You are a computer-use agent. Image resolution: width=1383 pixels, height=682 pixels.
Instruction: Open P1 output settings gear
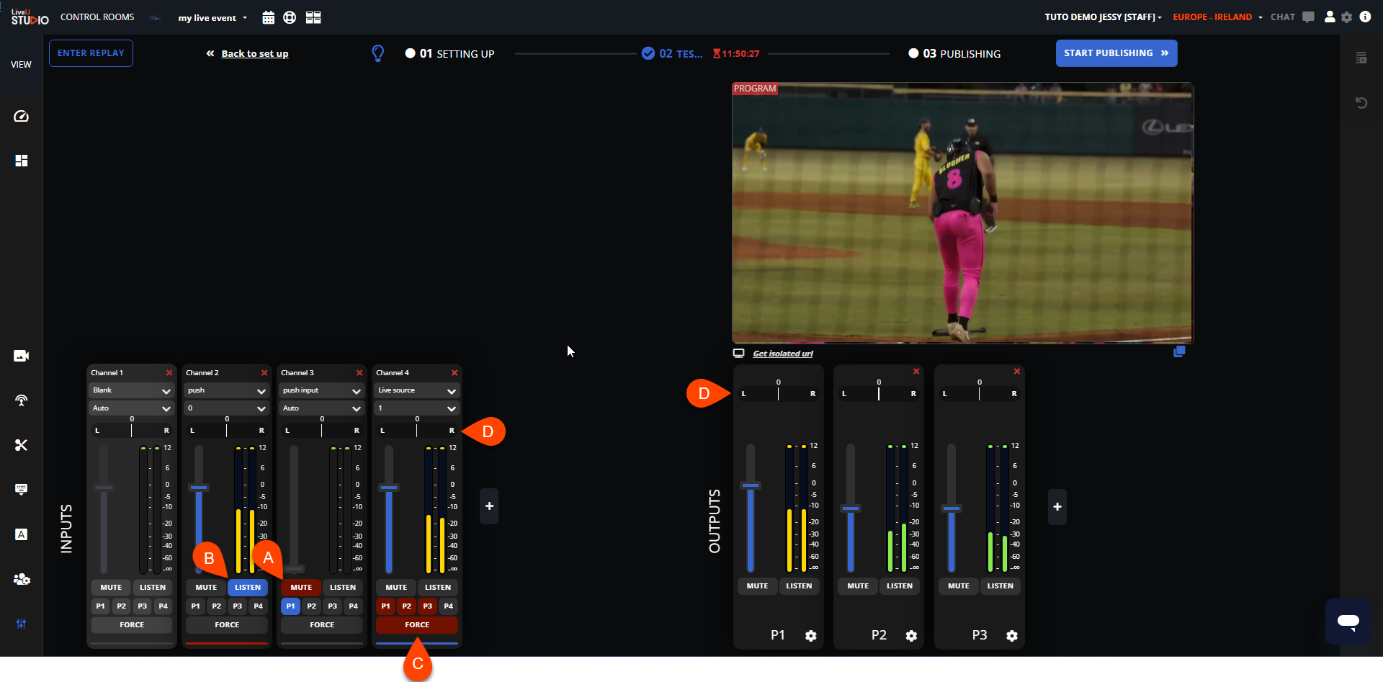pyautogui.click(x=810, y=636)
